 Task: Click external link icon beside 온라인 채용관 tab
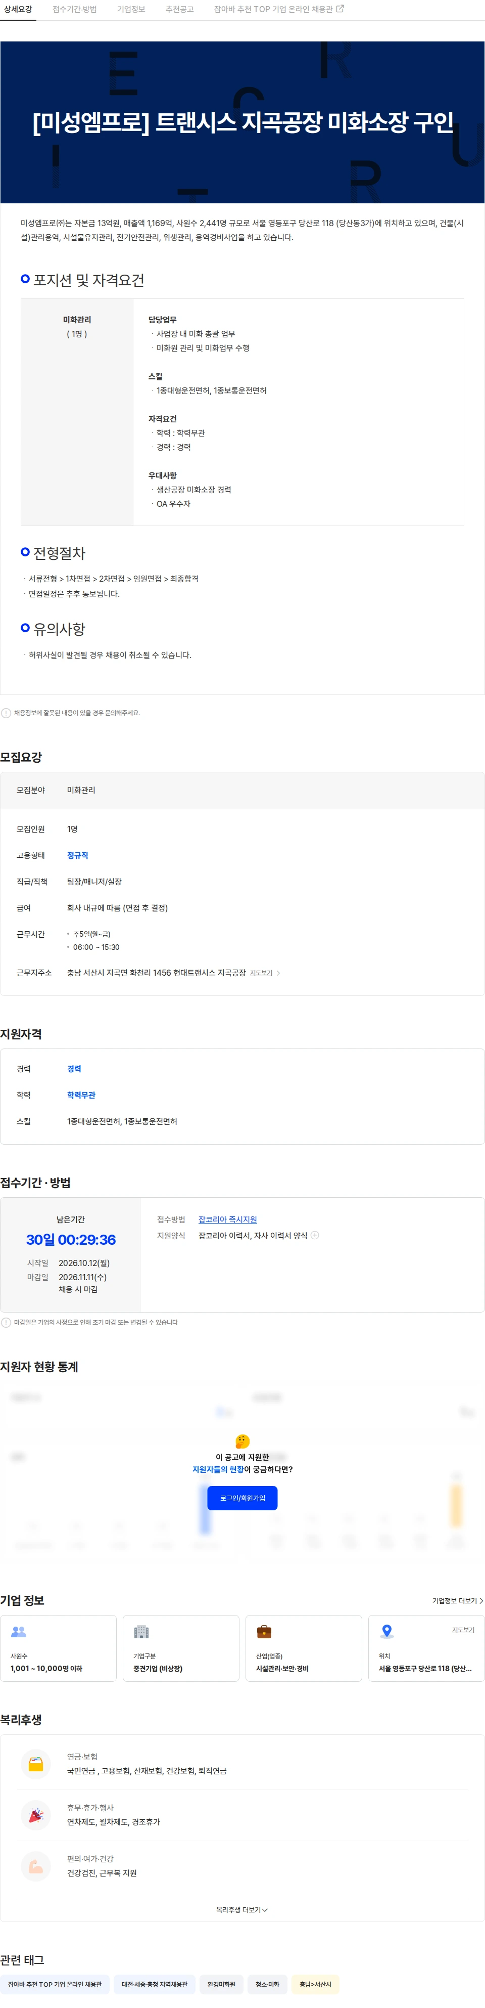[340, 9]
